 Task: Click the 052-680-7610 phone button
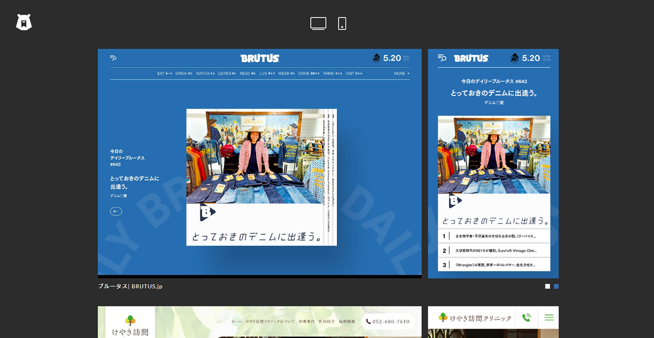coord(387,322)
